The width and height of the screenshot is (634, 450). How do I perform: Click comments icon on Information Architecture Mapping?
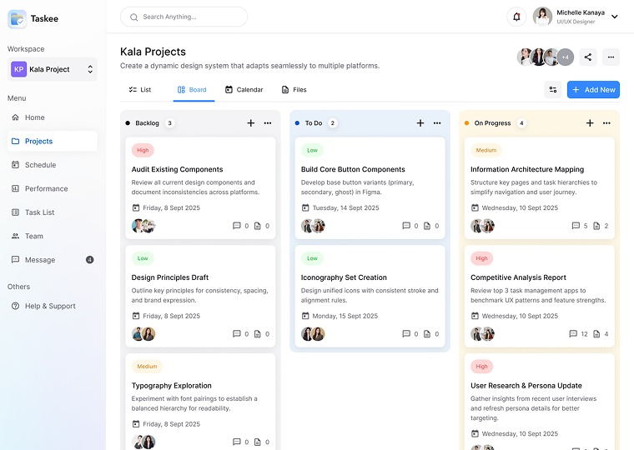576,226
